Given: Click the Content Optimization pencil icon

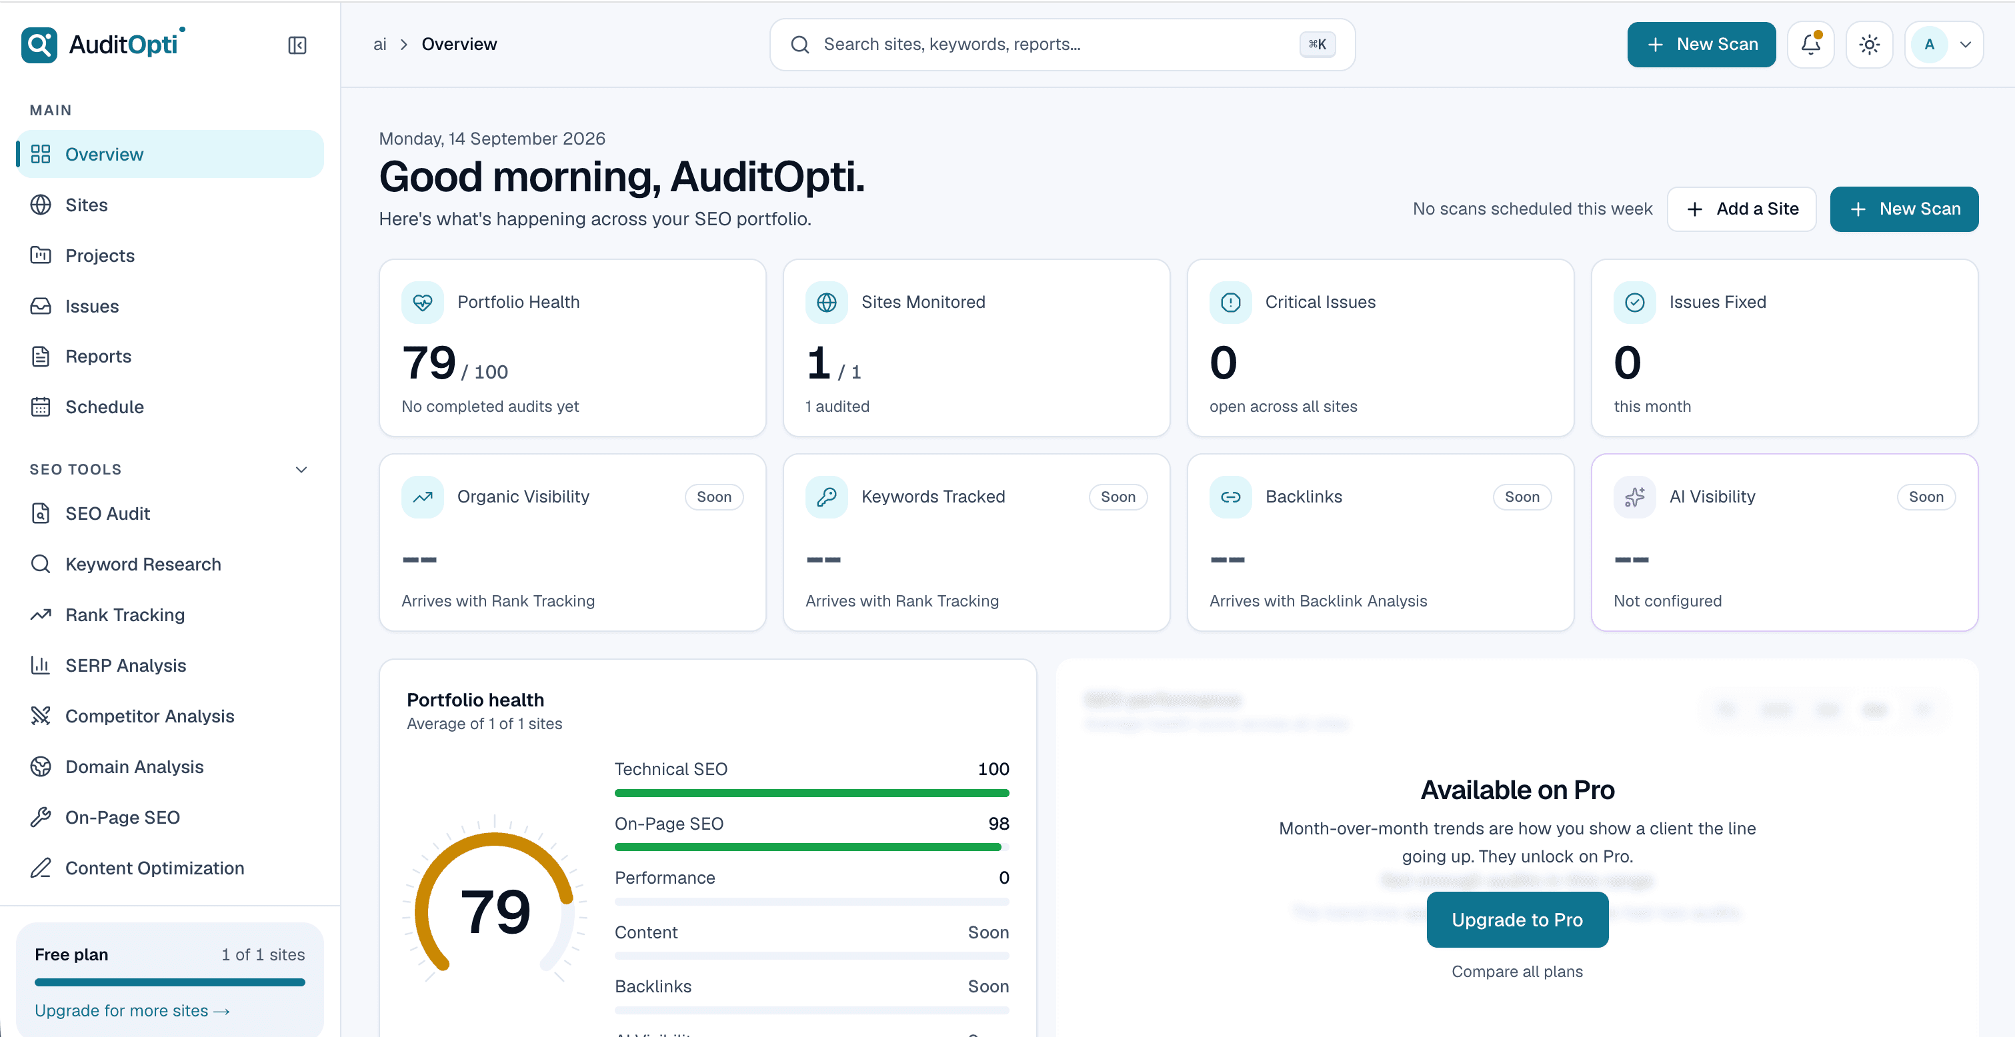Looking at the screenshot, I should tap(41, 868).
